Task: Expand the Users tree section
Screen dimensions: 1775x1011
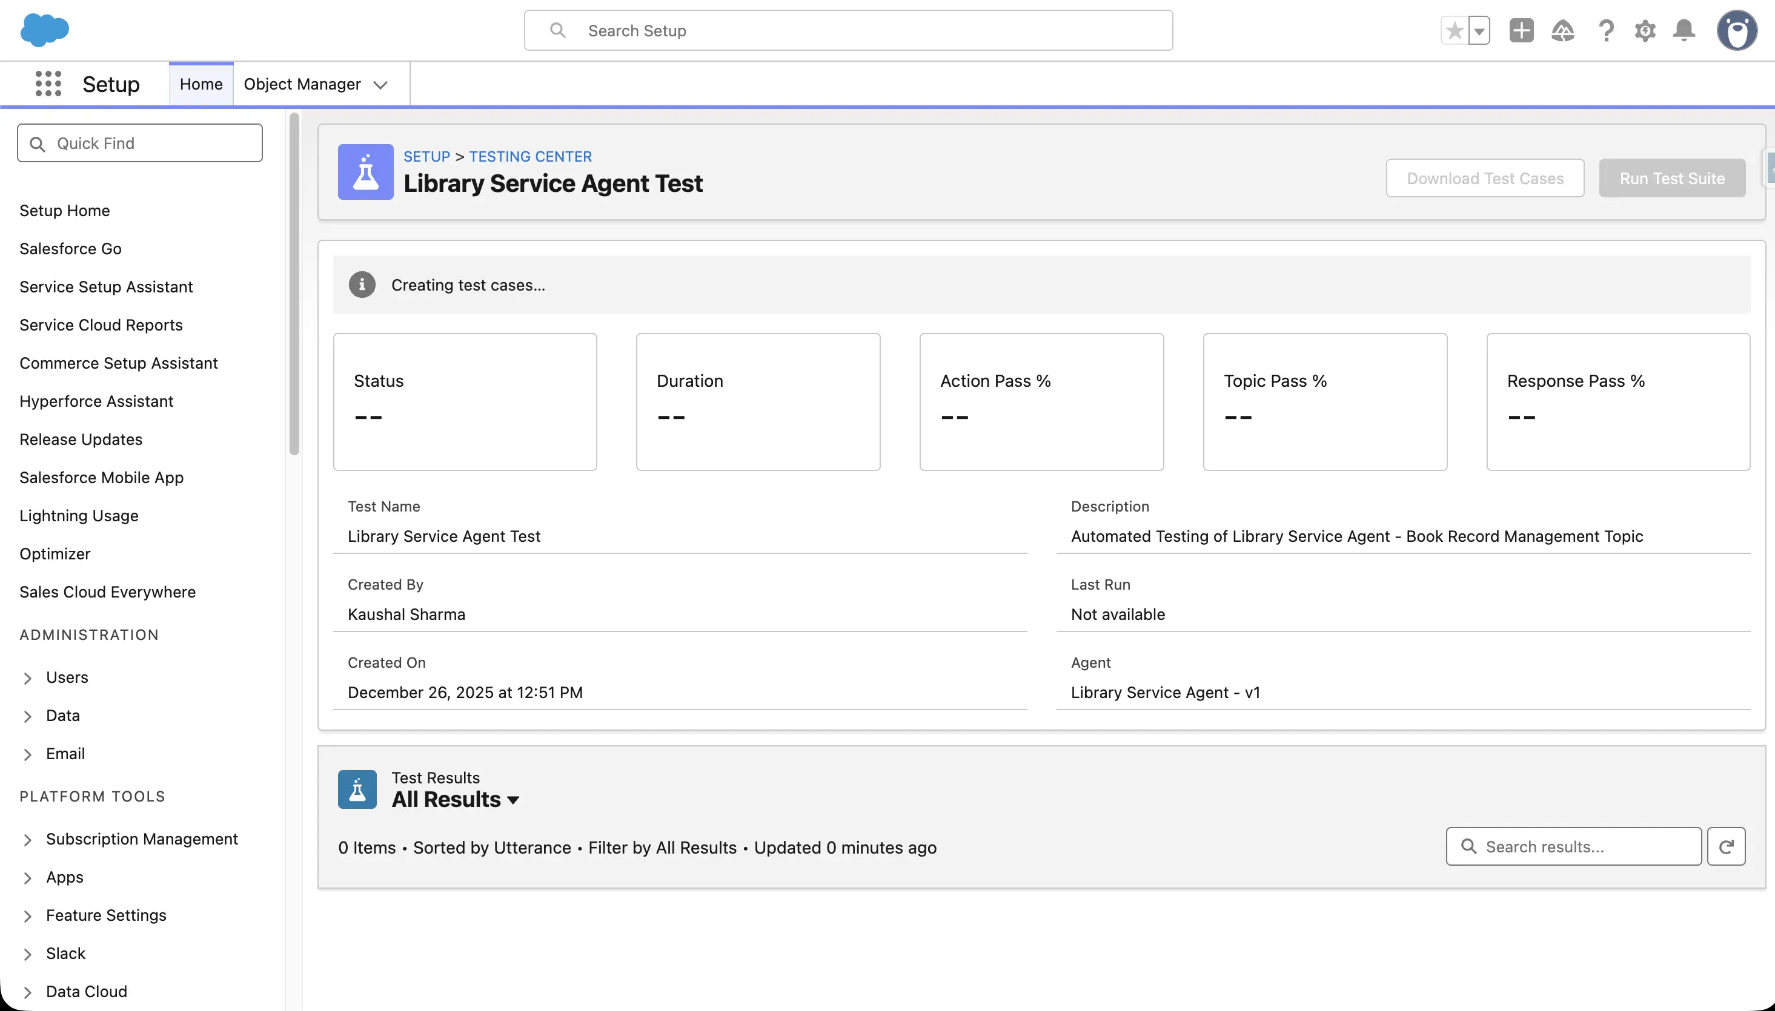Action: [x=28, y=677]
